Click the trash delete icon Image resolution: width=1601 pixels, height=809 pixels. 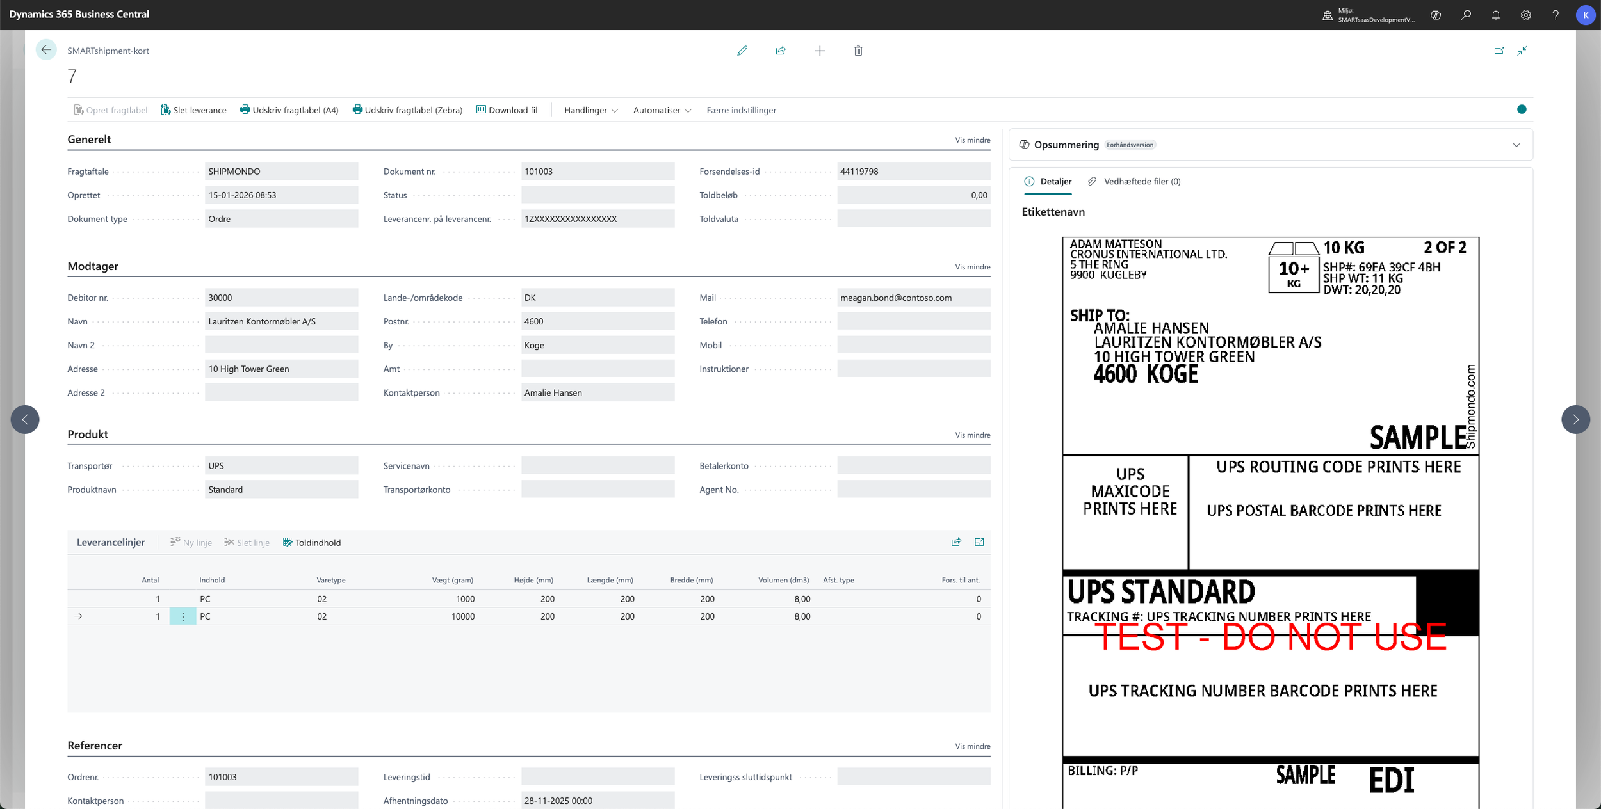click(858, 51)
